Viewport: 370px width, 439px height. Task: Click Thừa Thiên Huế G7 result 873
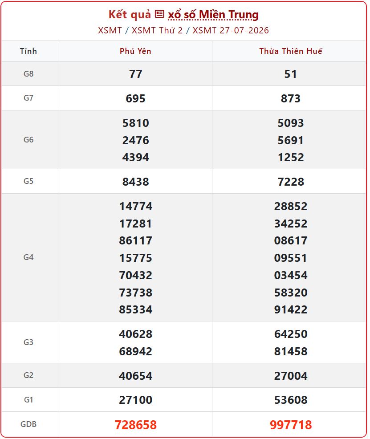[290, 98]
